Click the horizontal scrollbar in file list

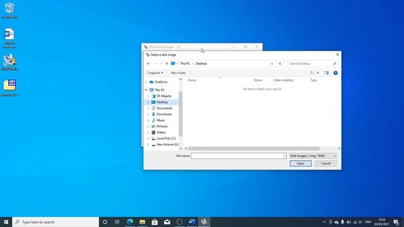[x=254, y=149]
